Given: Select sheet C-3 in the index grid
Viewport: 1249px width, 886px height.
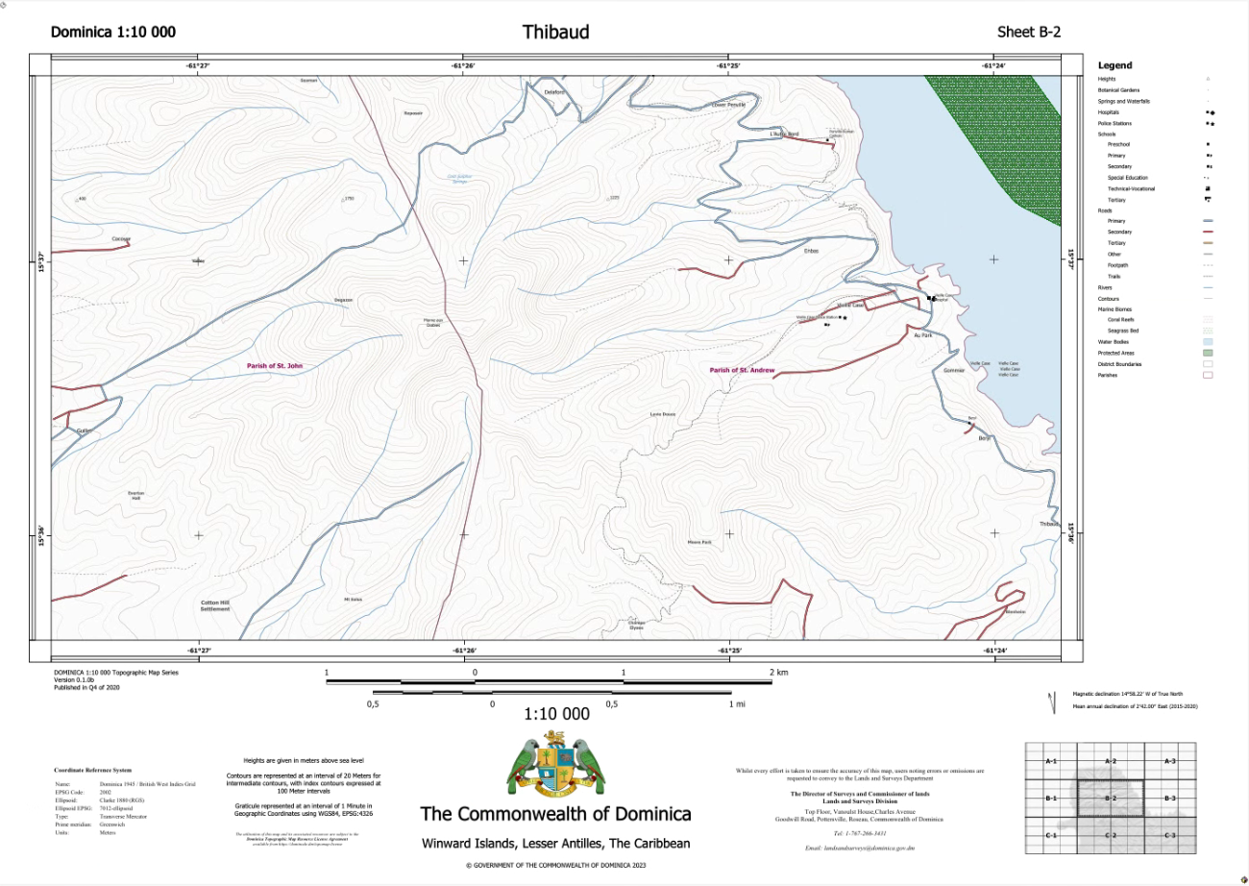Looking at the screenshot, I should tap(1170, 835).
